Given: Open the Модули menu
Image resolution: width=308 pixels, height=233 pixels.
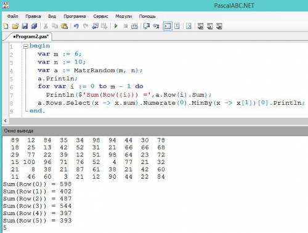Looking at the screenshot, I should tap(124, 16).
